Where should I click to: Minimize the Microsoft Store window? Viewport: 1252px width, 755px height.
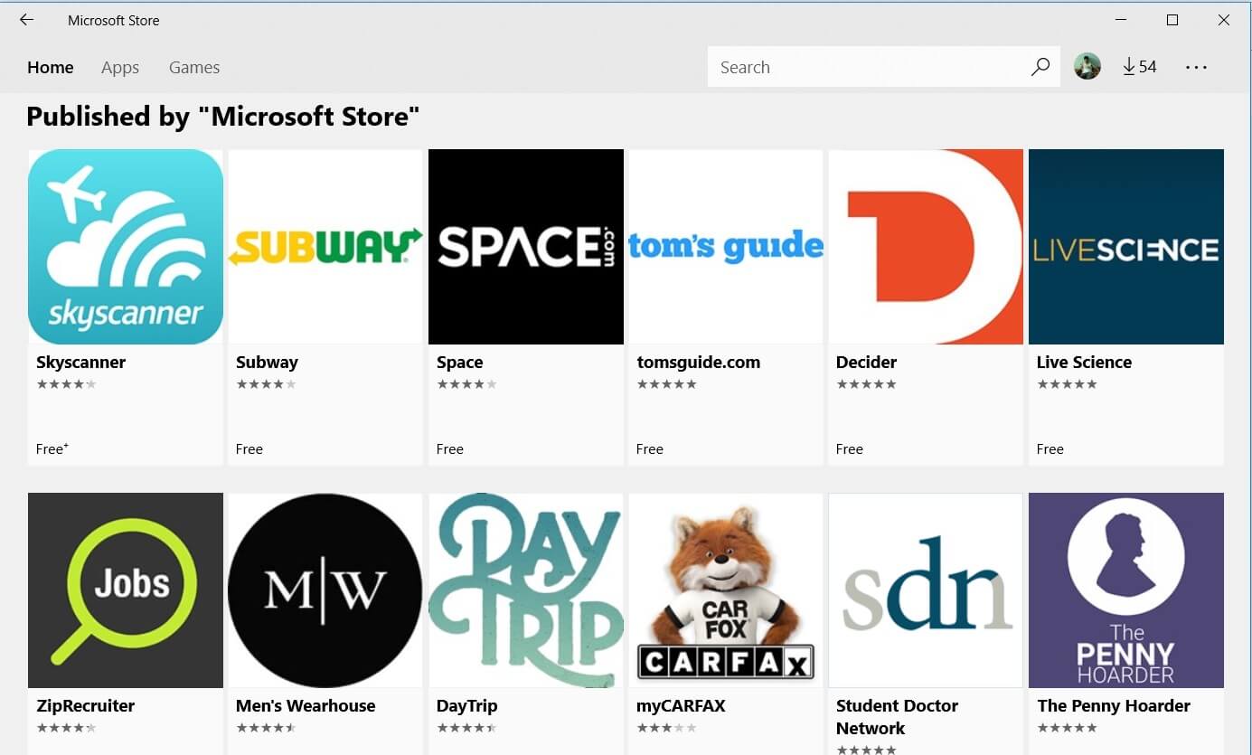coord(1121,20)
